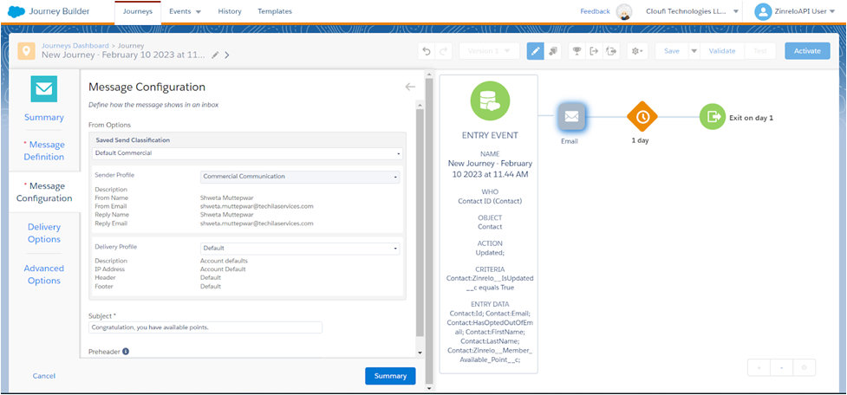Edit the journey name with pencil icon
This screenshot has width=847, height=395.
(x=215, y=55)
